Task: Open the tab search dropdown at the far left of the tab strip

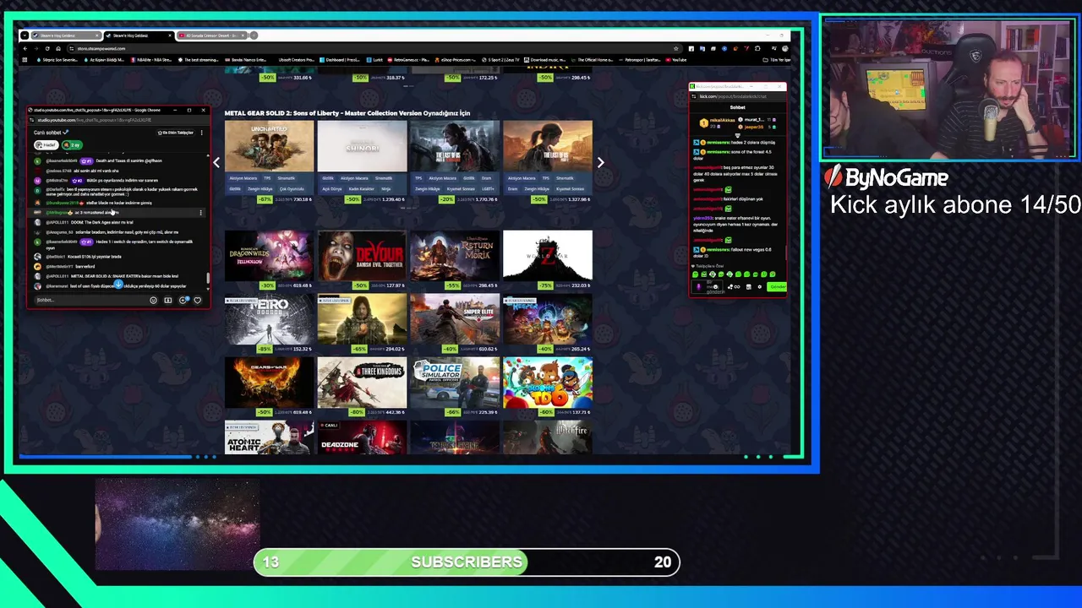Action: (x=25, y=35)
